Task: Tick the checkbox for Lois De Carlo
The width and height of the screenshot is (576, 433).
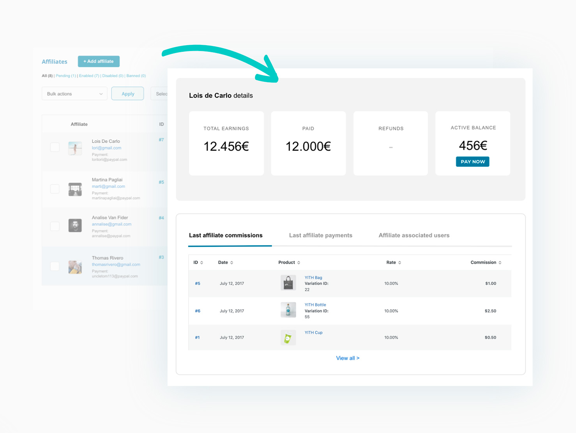Action: click(55, 147)
